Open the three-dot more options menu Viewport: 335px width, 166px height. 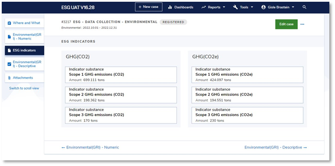coord(302,24)
